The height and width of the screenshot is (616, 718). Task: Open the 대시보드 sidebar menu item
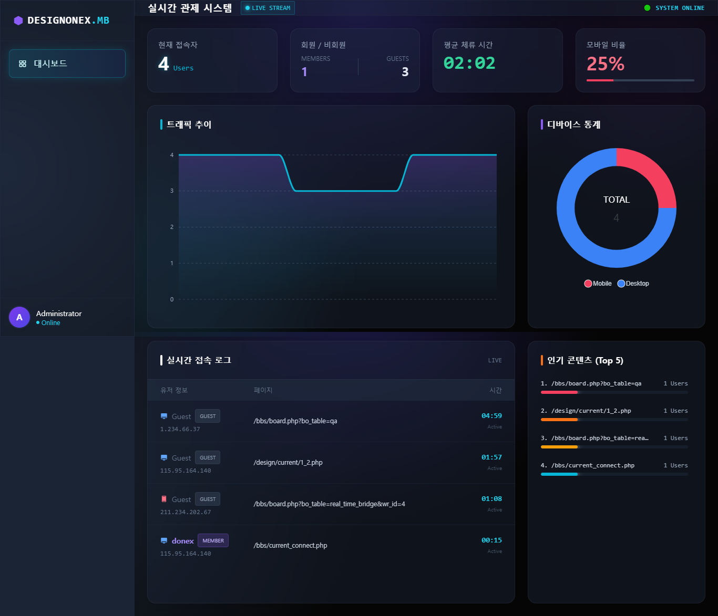[67, 64]
